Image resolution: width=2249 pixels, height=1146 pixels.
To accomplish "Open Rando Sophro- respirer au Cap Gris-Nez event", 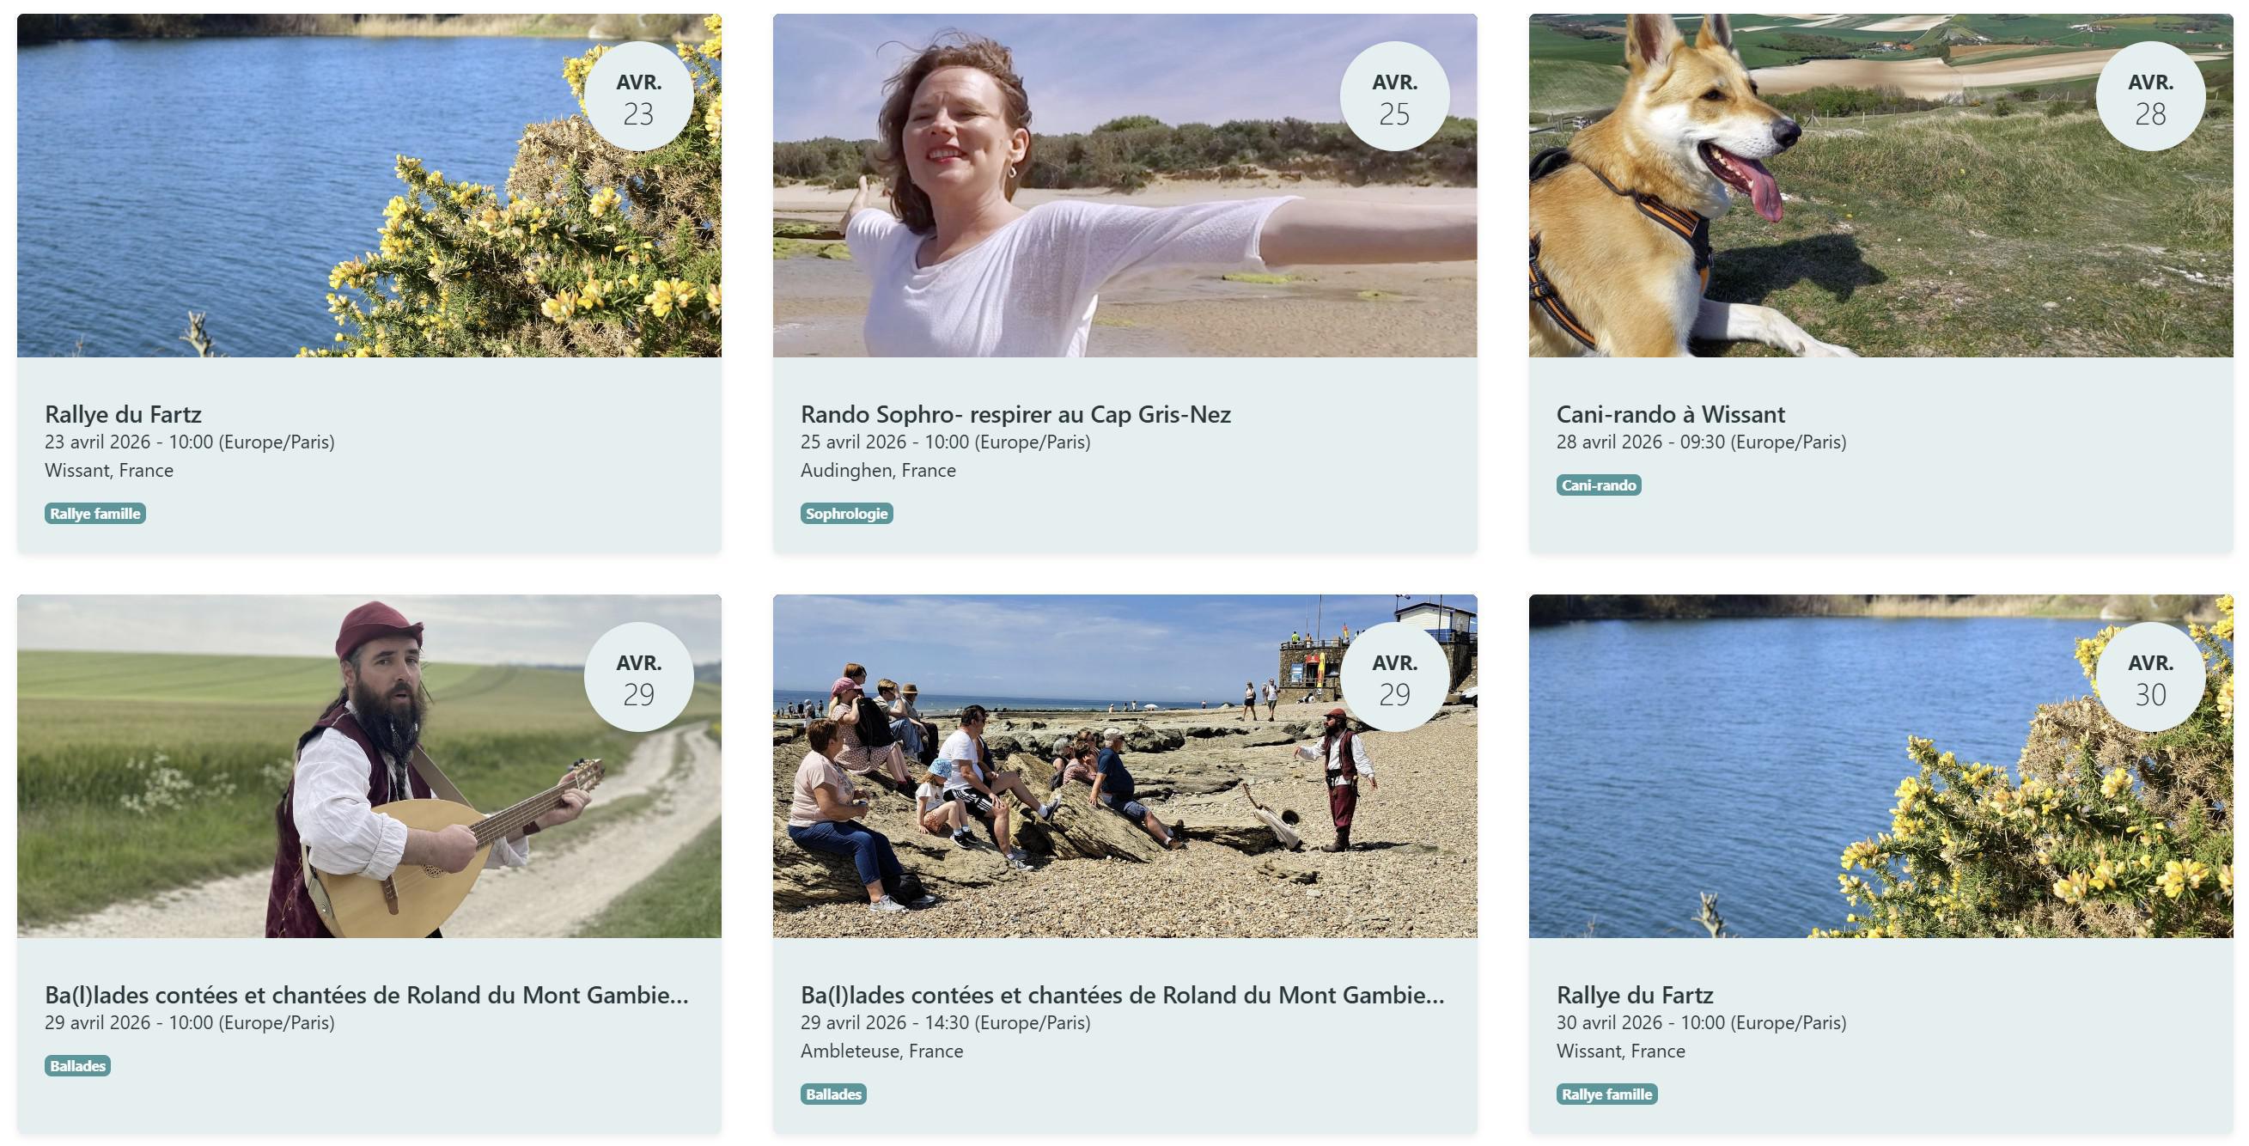I will tap(1015, 414).
